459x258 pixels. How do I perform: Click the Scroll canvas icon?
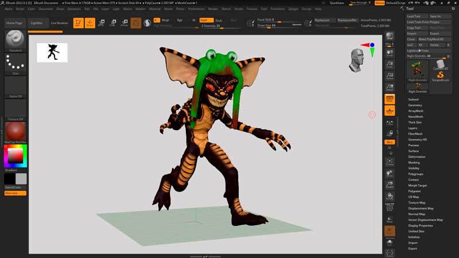coord(390,53)
